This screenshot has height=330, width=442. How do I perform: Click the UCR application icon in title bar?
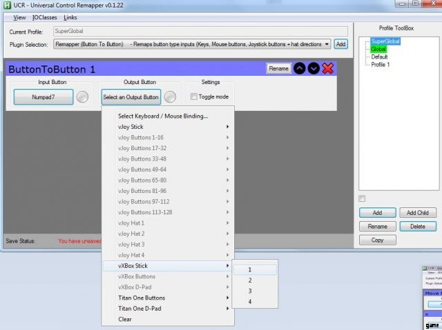click(7, 5)
